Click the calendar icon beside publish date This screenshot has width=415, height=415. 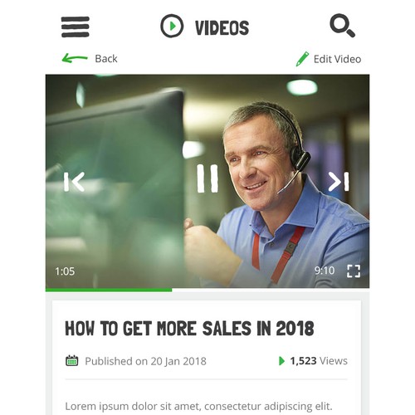[x=72, y=361]
